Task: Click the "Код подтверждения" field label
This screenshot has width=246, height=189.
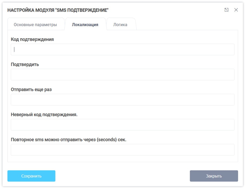Action: click(32, 39)
